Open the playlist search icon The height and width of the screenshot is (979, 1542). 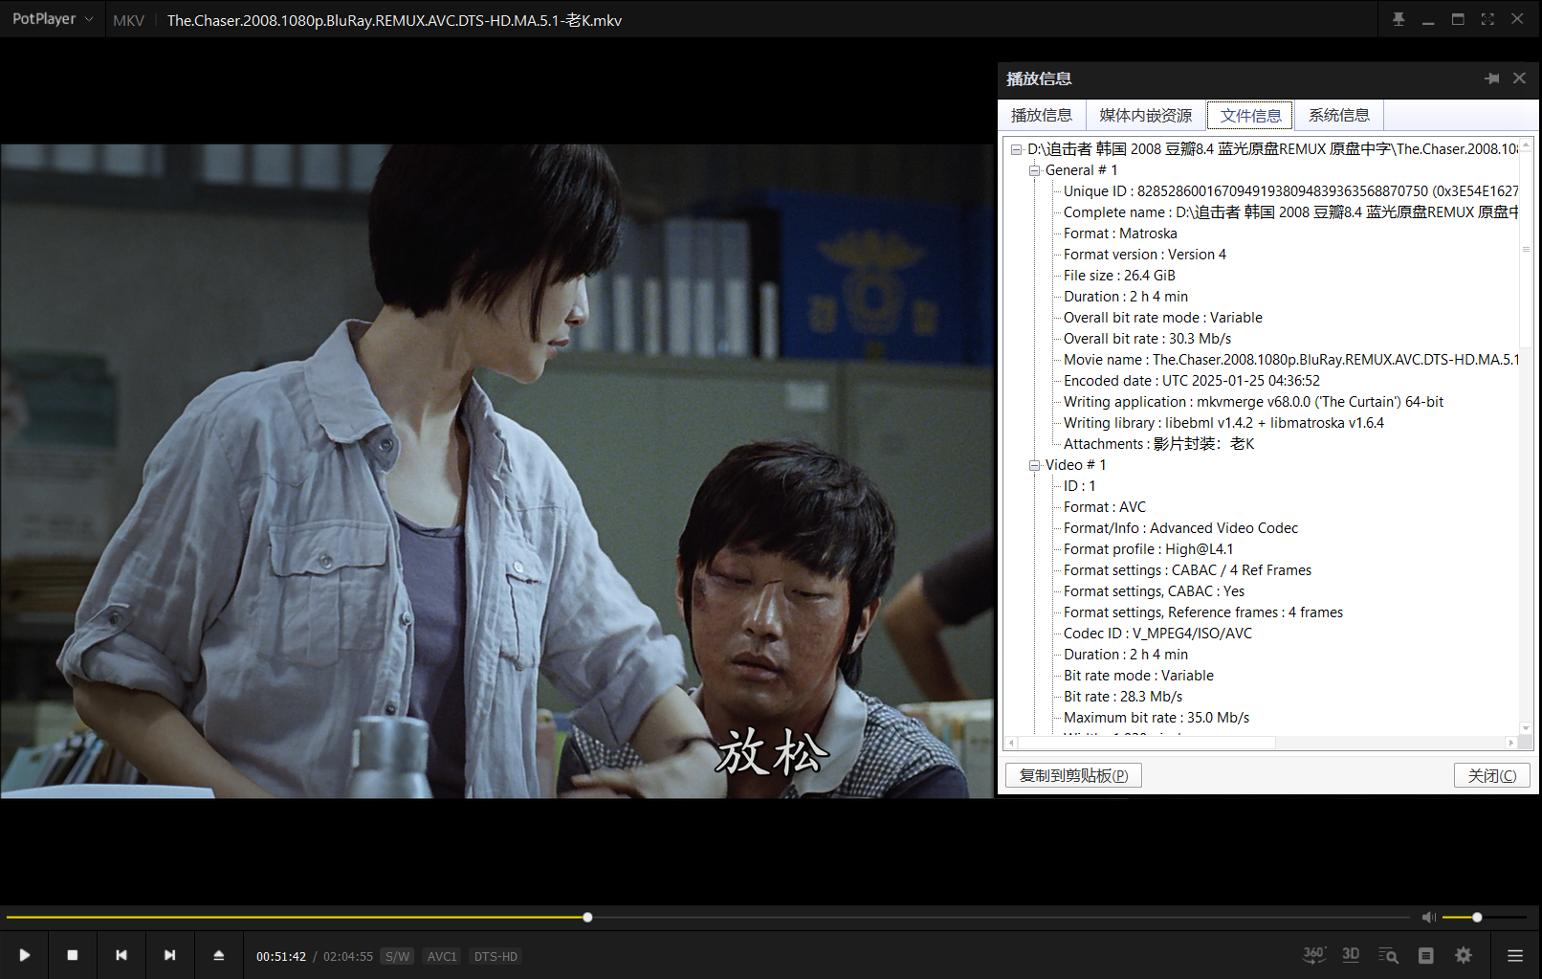pos(1388,955)
